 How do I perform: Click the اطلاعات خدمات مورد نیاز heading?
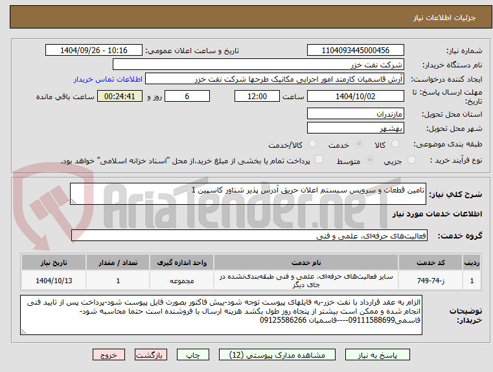point(437,214)
